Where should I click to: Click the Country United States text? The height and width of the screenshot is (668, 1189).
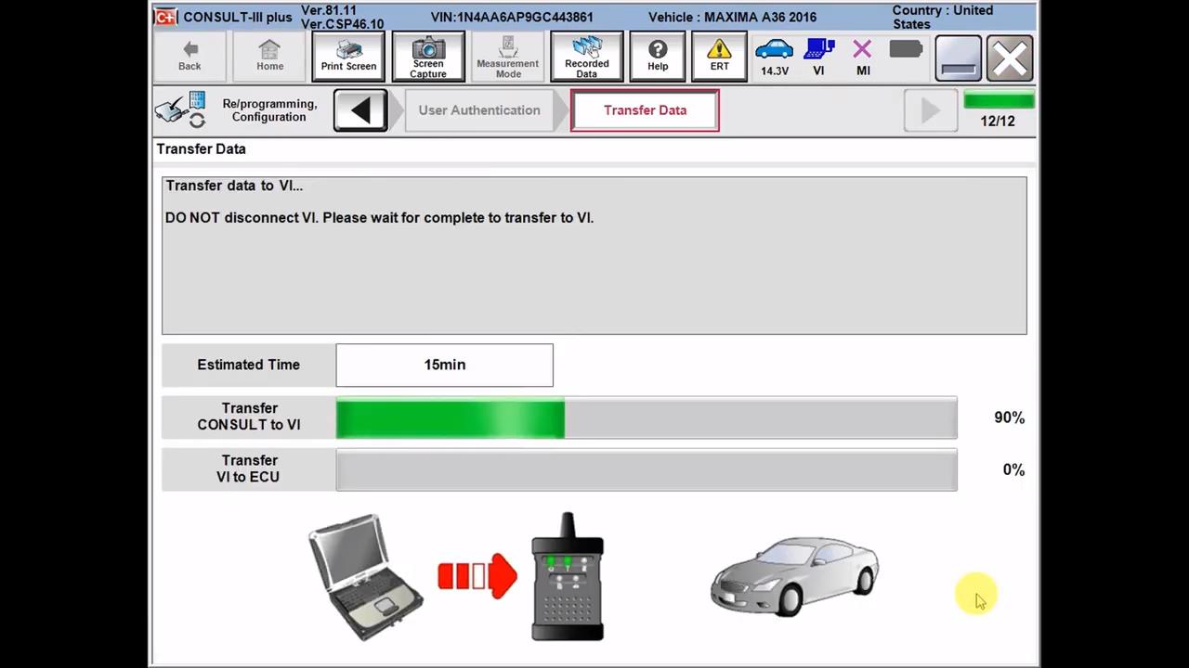pyautogui.click(x=943, y=17)
